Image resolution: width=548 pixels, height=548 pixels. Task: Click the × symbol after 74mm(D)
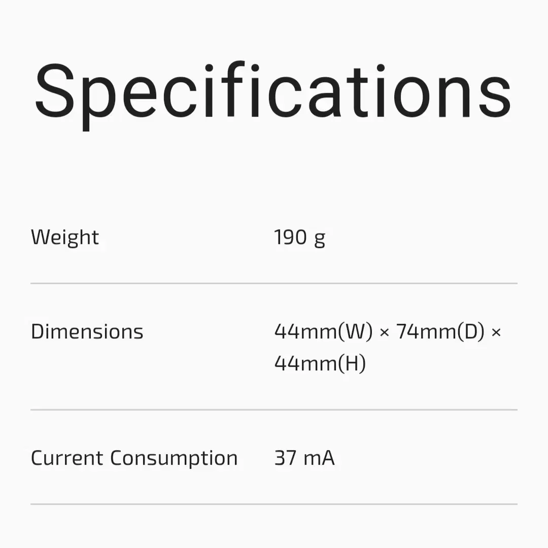coord(496,333)
